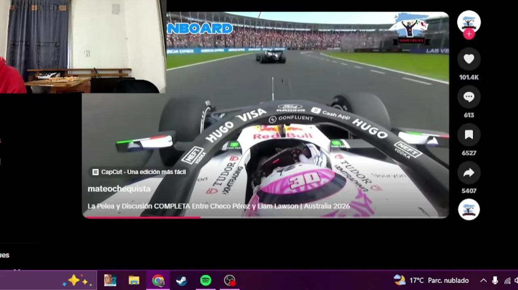Open Spotify from the taskbar

coord(206,280)
